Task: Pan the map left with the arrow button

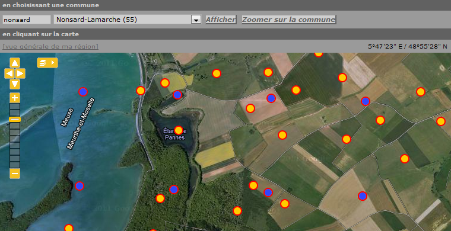Action: 9,73
